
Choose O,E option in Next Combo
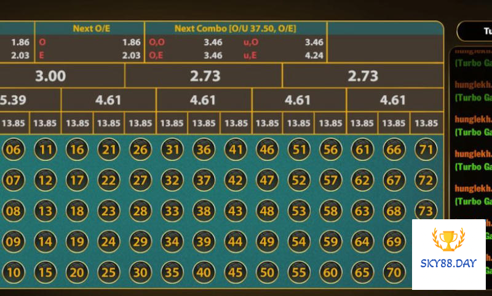point(185,55)
